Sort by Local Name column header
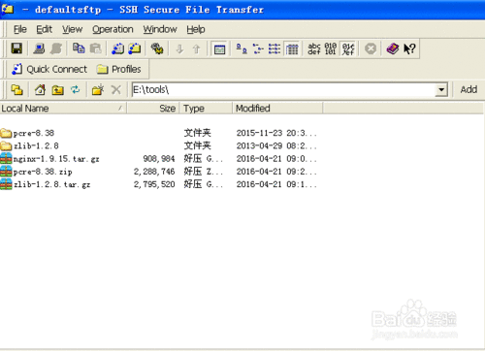Screen dimensions: 485x351 tap(63, 109)
